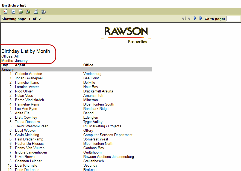Click the export report icon
The image size is (241, 171).
click(28, 11)
